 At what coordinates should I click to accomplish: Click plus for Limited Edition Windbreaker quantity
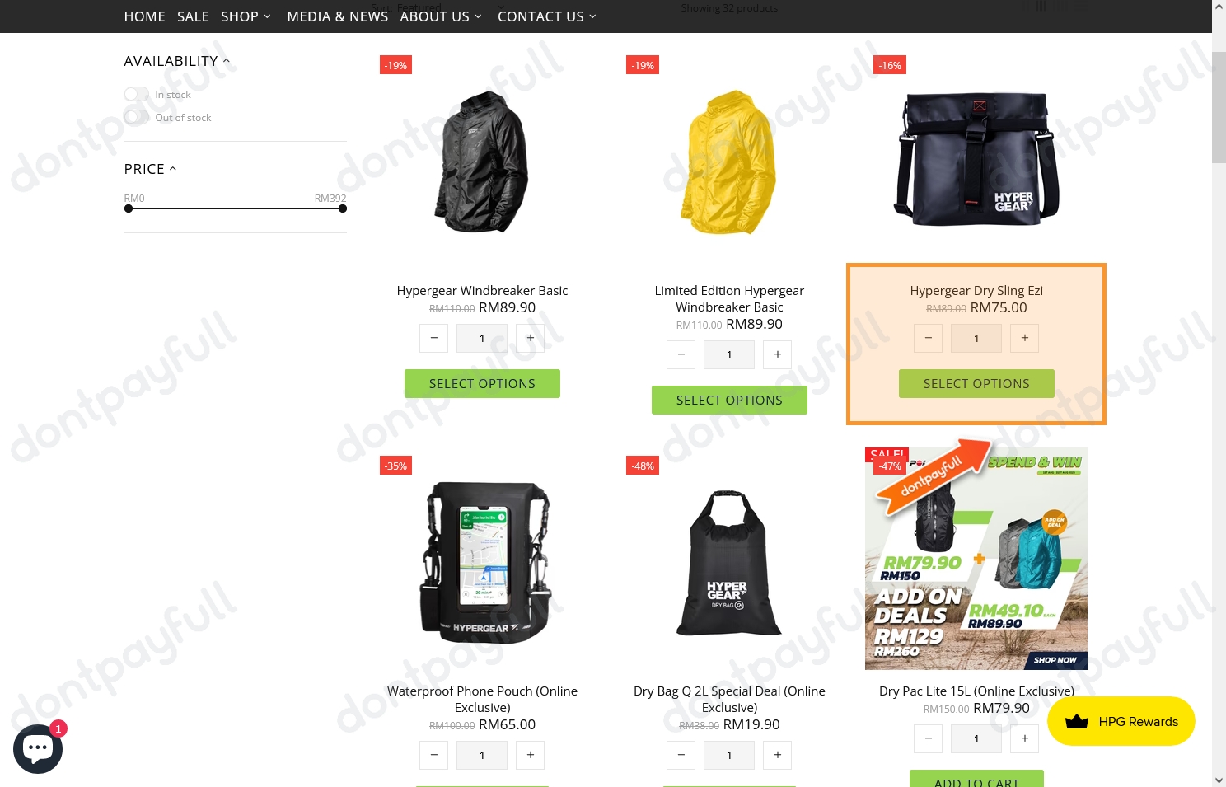tap(777, 354)
